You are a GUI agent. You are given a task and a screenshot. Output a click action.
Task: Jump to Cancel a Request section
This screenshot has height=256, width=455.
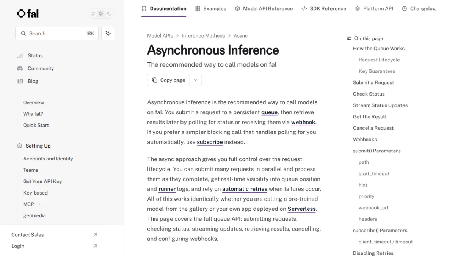click(373, 128)
